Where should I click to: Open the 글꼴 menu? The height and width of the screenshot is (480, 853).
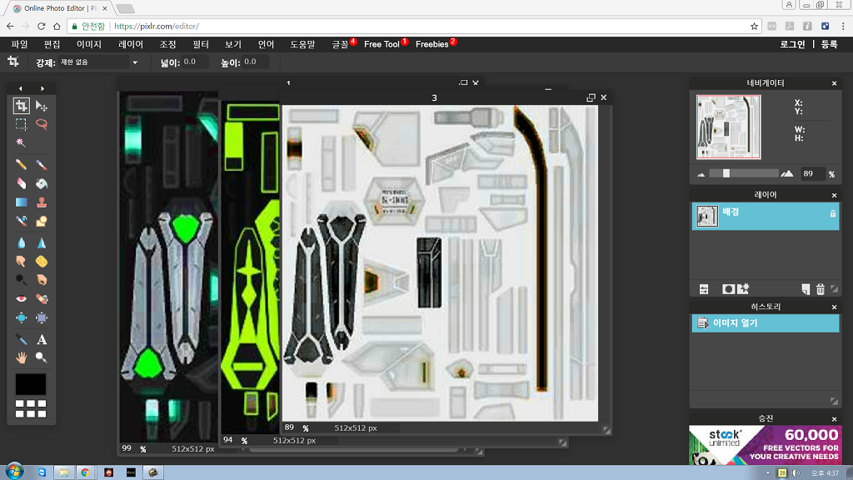pyautogui.click(x=341, y=44)
